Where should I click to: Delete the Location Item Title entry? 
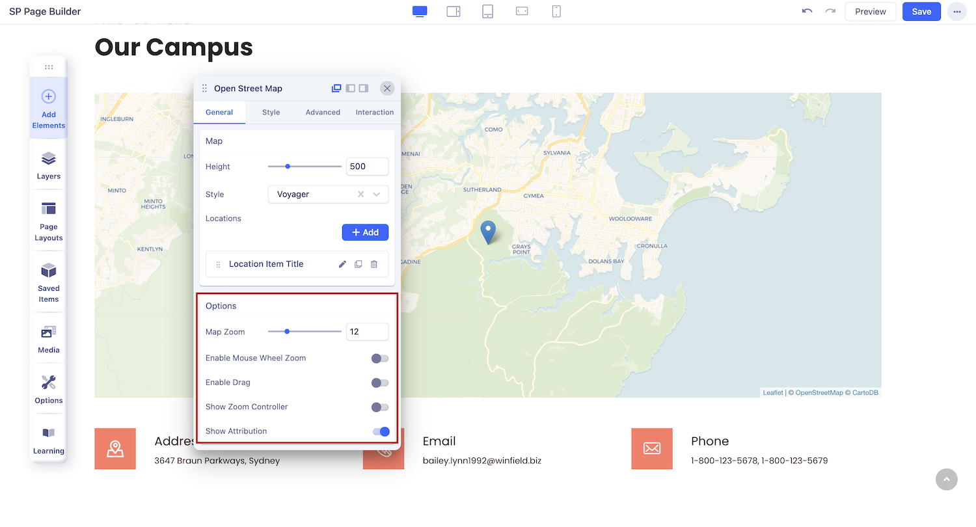tap(374, 264)
